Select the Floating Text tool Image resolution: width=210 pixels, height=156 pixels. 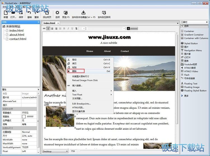(190, 84)
